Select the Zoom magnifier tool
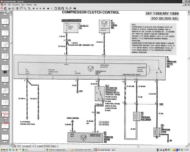Image resolution: width=190 pixels, height=152 pixels. pos(25,9)
